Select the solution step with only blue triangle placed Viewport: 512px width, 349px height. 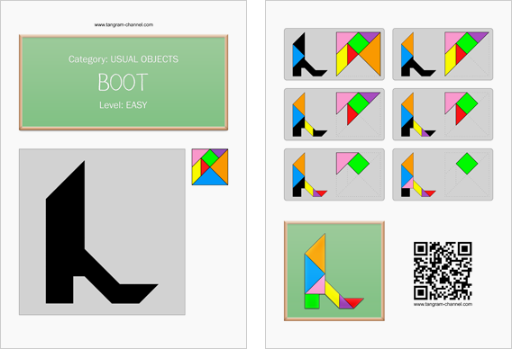click(334, 54)
